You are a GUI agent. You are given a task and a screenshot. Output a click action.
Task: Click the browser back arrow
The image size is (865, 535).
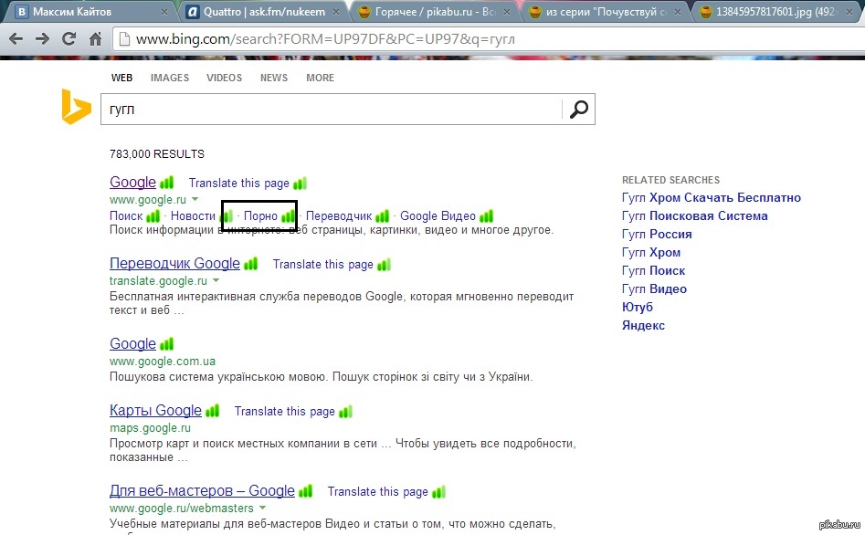tap(16, 39)
